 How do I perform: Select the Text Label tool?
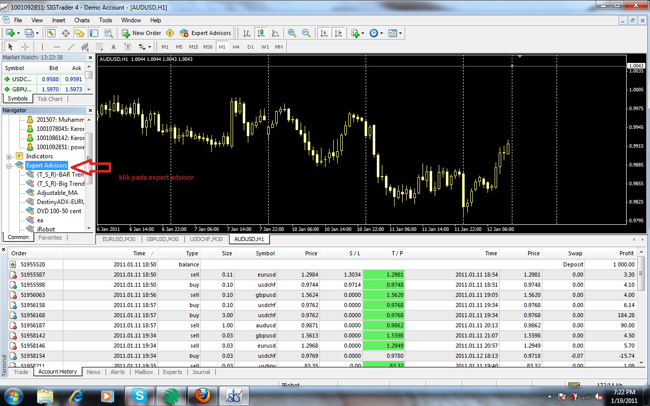[127, 47]
